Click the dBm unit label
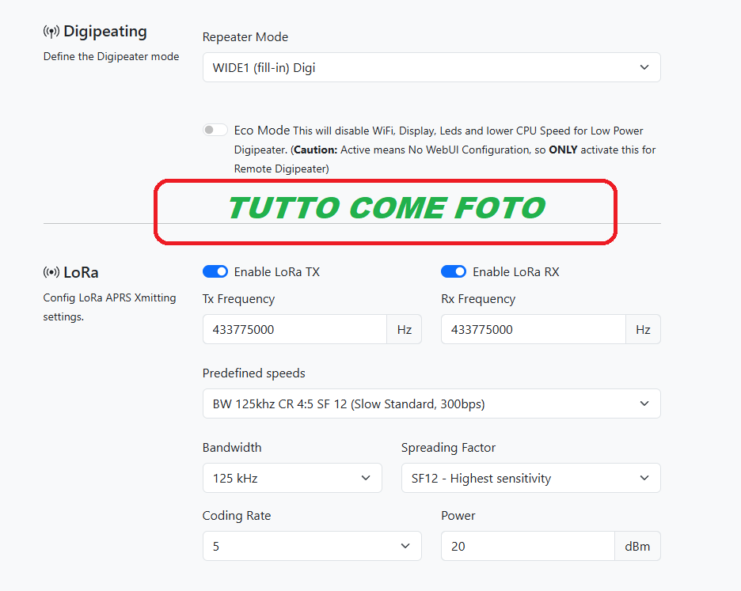This screenshot has width=741, height=591. [637, 547]
